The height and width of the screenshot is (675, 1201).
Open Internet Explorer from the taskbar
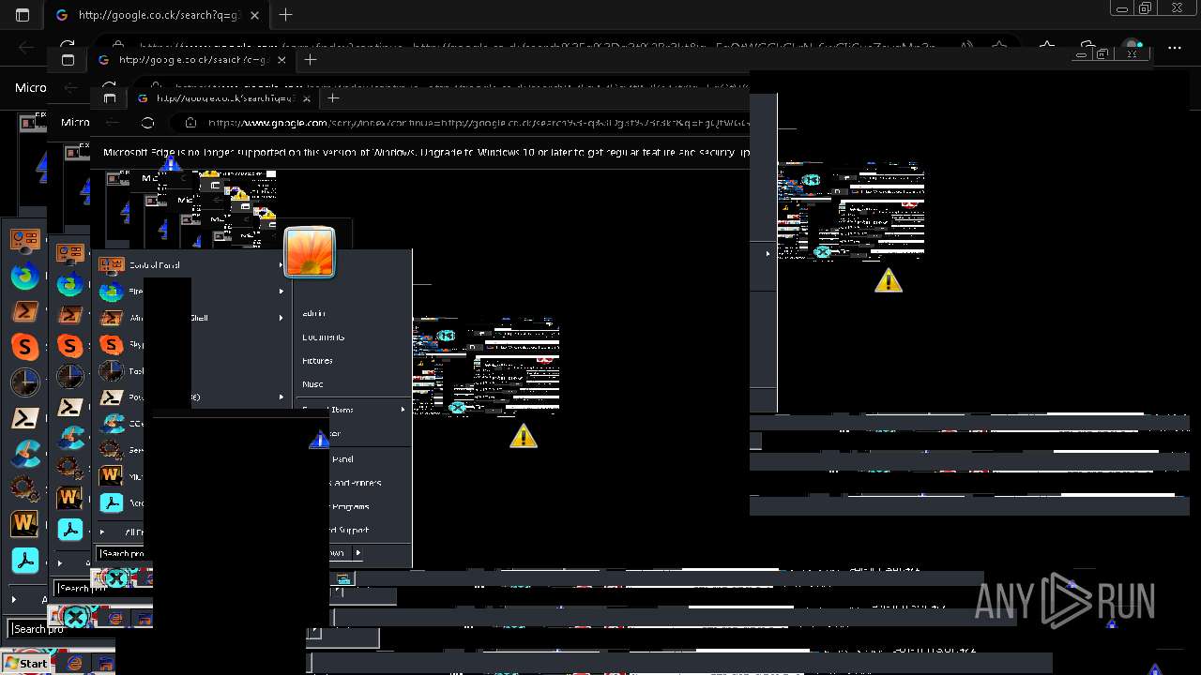(x=74, y=663)
